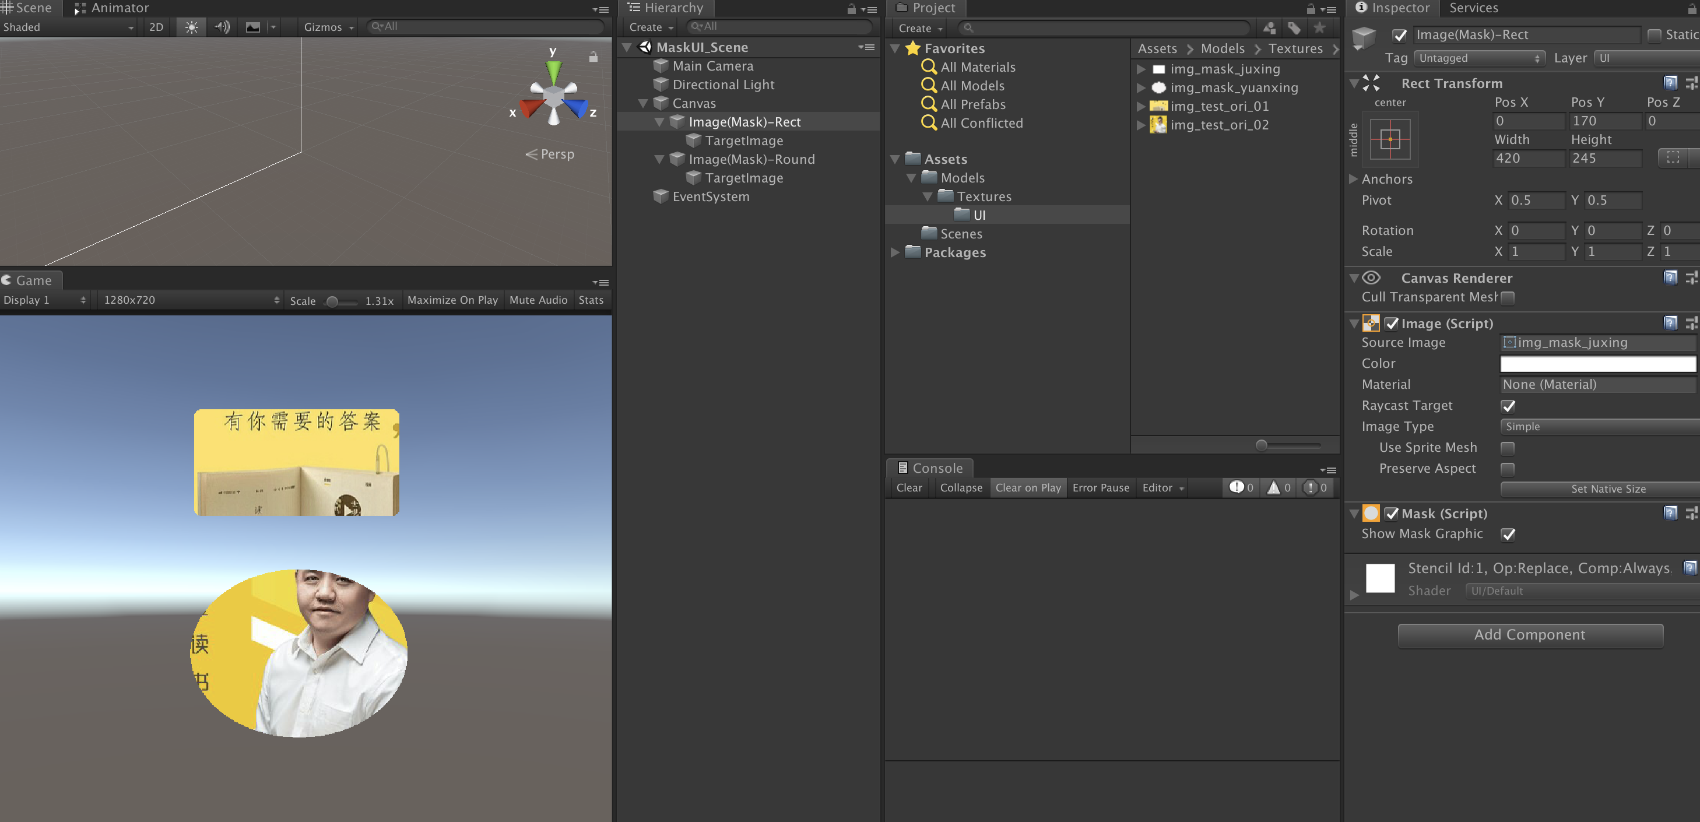Toggle scene audio speaker icon
This screenshot has height=822, width=1700.
(222, 27)
